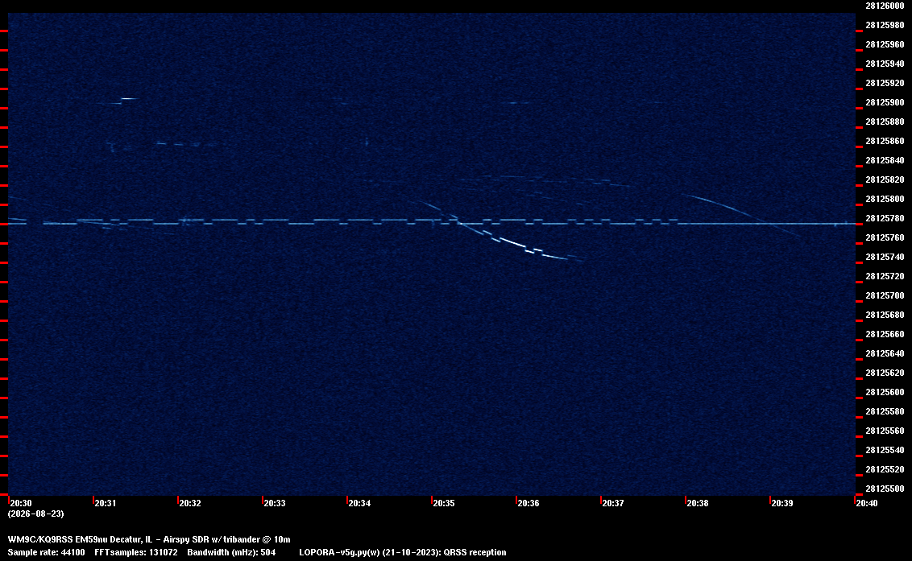The height and width of the screenshot is (561, 912).
Task: Click the (2026-08-23) date text
Action: 35,514
